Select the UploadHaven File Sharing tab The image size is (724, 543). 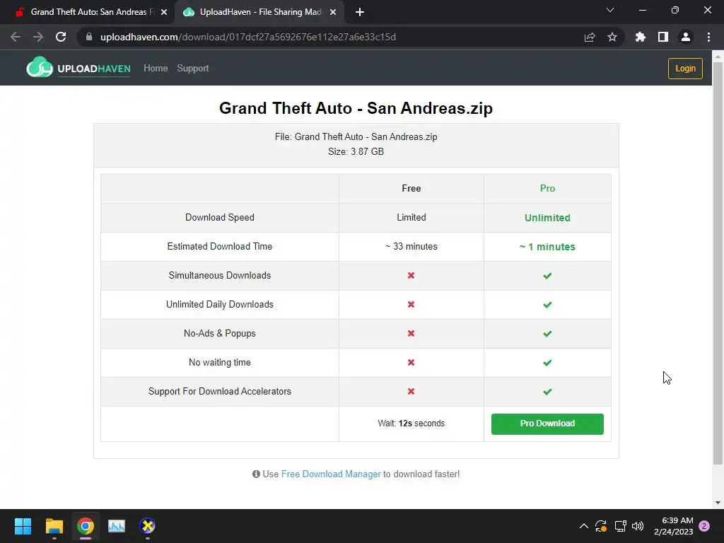(259, 12)
